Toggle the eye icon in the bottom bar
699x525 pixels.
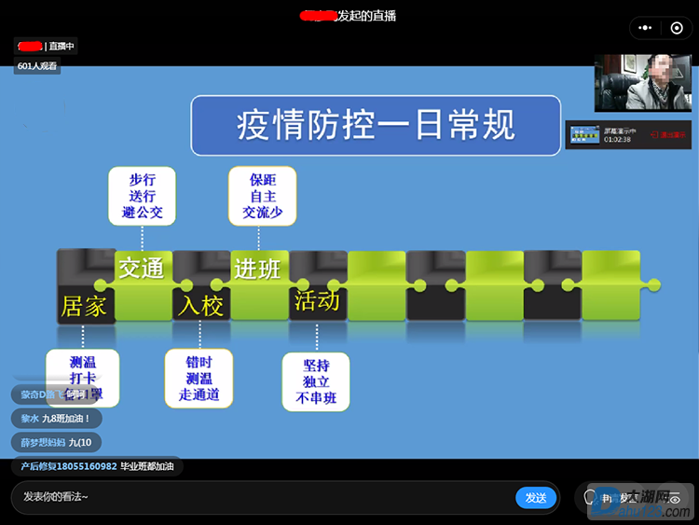[674, 499]
